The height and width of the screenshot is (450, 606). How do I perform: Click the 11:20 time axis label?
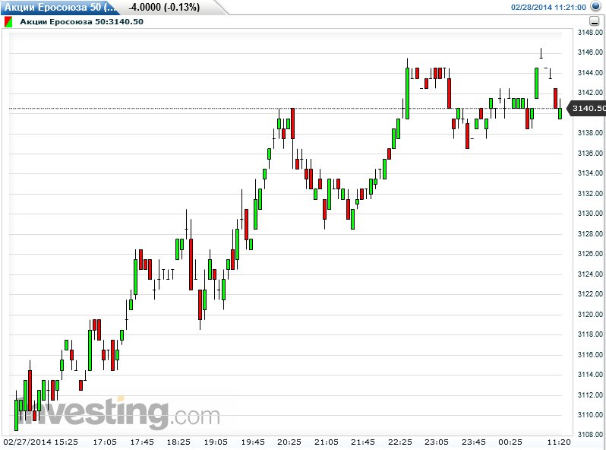pos(559,442)
